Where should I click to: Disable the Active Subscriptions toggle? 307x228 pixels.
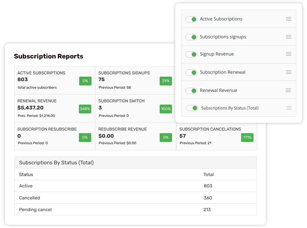(191, 19)
